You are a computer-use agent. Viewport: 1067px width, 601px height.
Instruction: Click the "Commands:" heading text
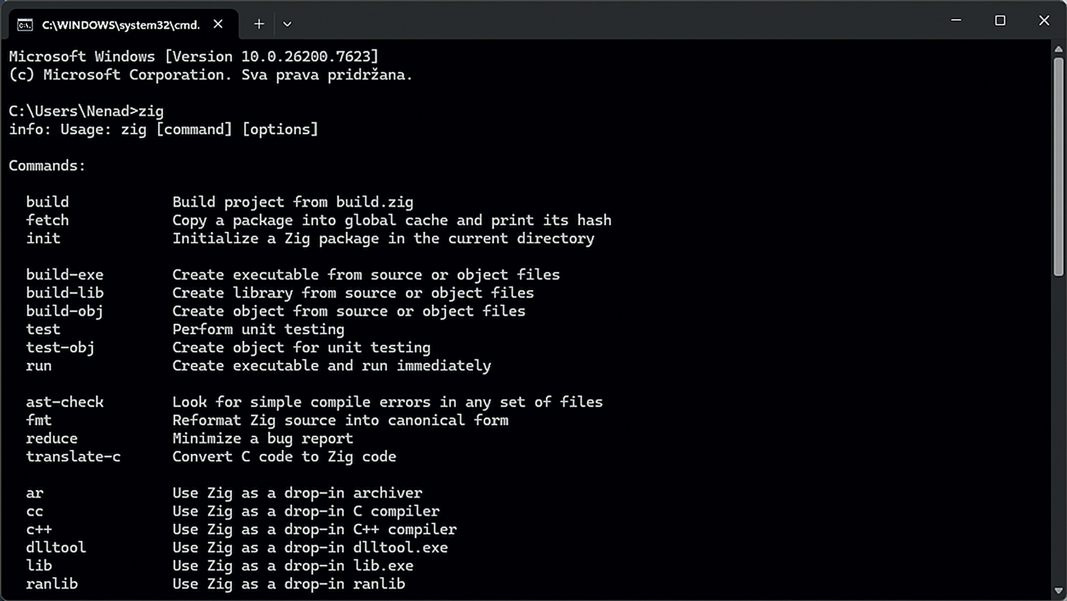[x=47, y=166]
